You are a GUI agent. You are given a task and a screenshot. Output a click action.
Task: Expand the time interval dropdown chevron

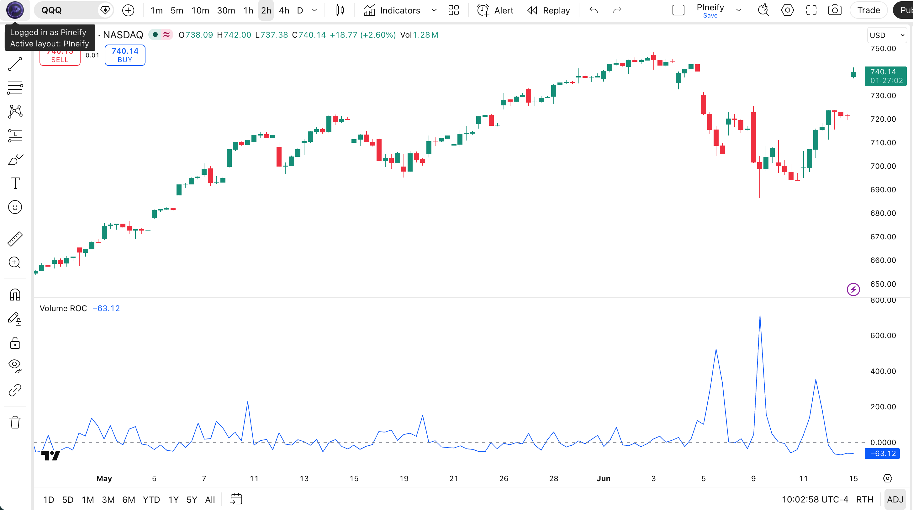pos(314,10)
